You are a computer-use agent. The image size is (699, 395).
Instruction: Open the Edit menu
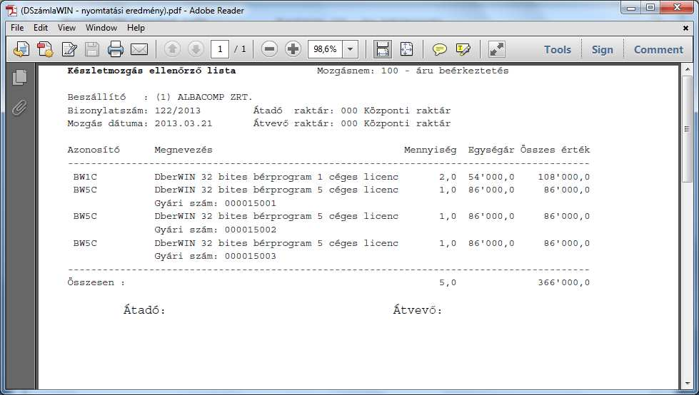(x=41, y=28)
